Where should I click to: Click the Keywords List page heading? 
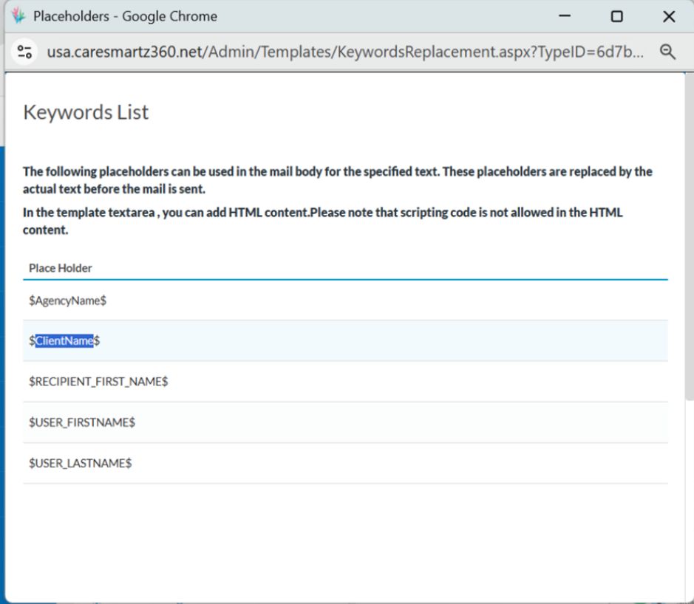[86, 112]
